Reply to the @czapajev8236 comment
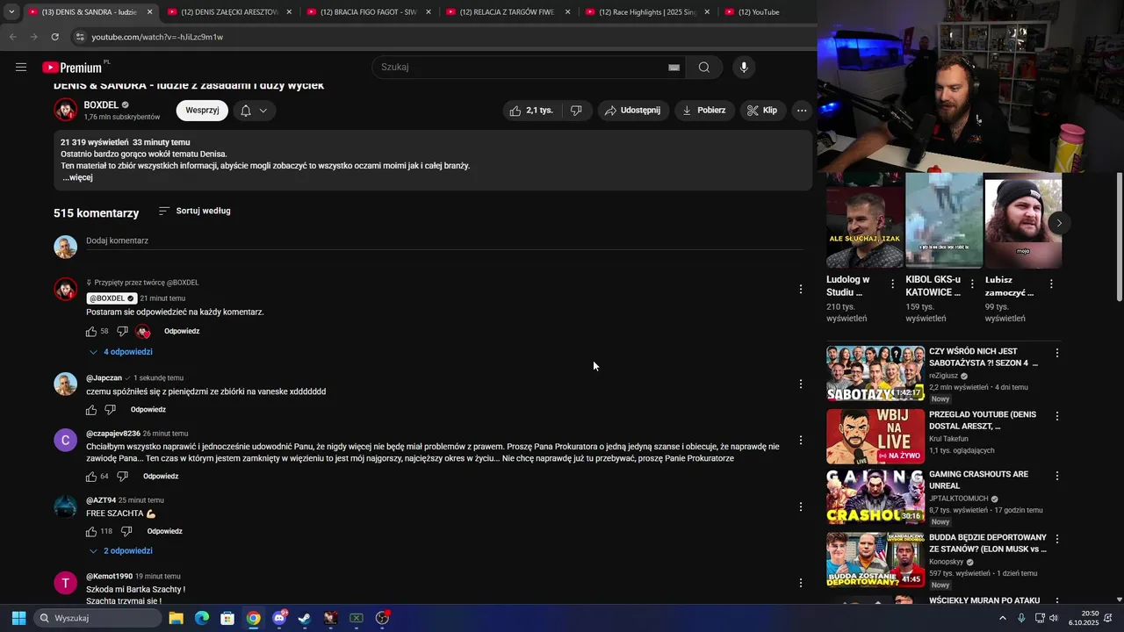Image resolution: width=1124 pixels, height=632 pixels. coord(161,477)
